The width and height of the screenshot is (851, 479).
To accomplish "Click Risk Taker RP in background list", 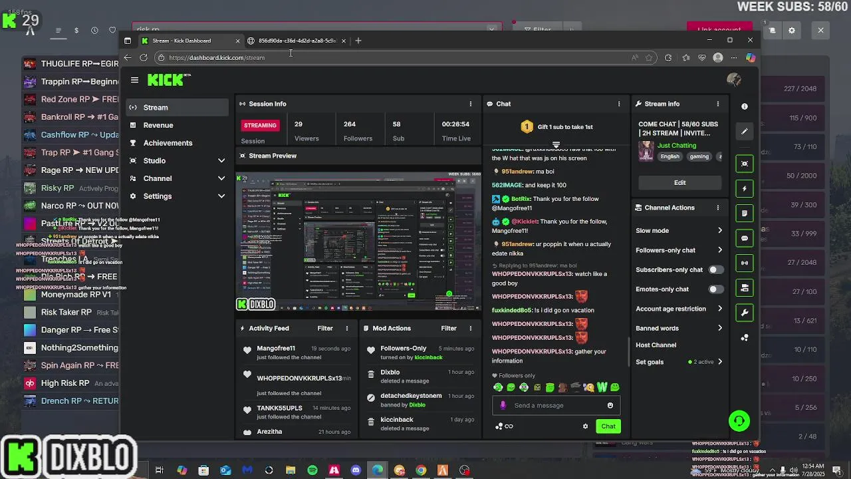I will click(x=66, y=312).
